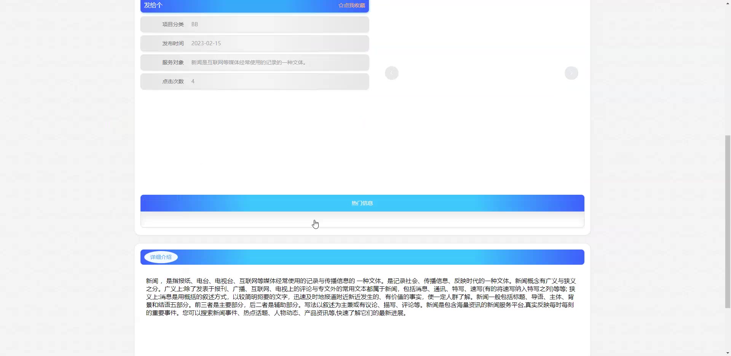Click the 热门信息 header bar
Screen dimensions: 731x356
(362, 203)
